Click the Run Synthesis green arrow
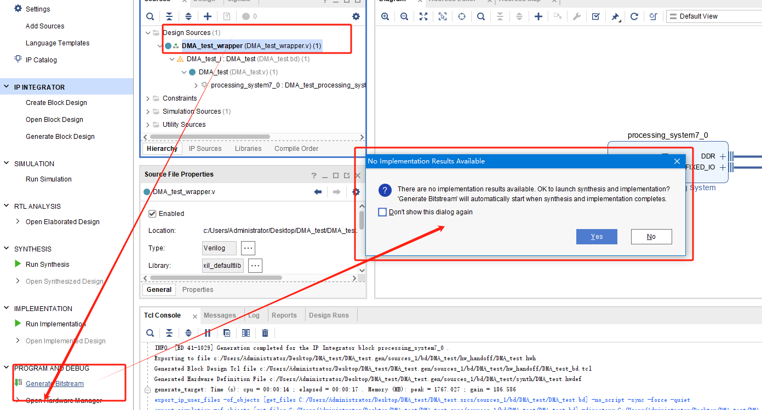 [18, 264]
